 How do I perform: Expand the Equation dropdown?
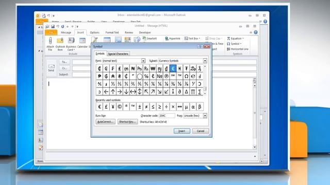[x=243, y=39]
